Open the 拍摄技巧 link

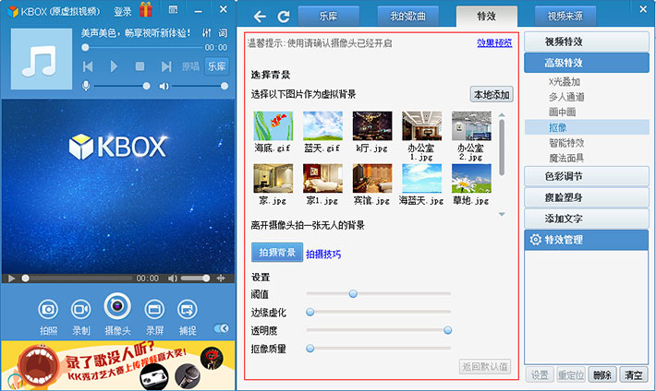point(323,254)
